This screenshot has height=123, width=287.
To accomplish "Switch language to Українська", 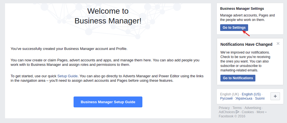I will click(x=244, y=98).
